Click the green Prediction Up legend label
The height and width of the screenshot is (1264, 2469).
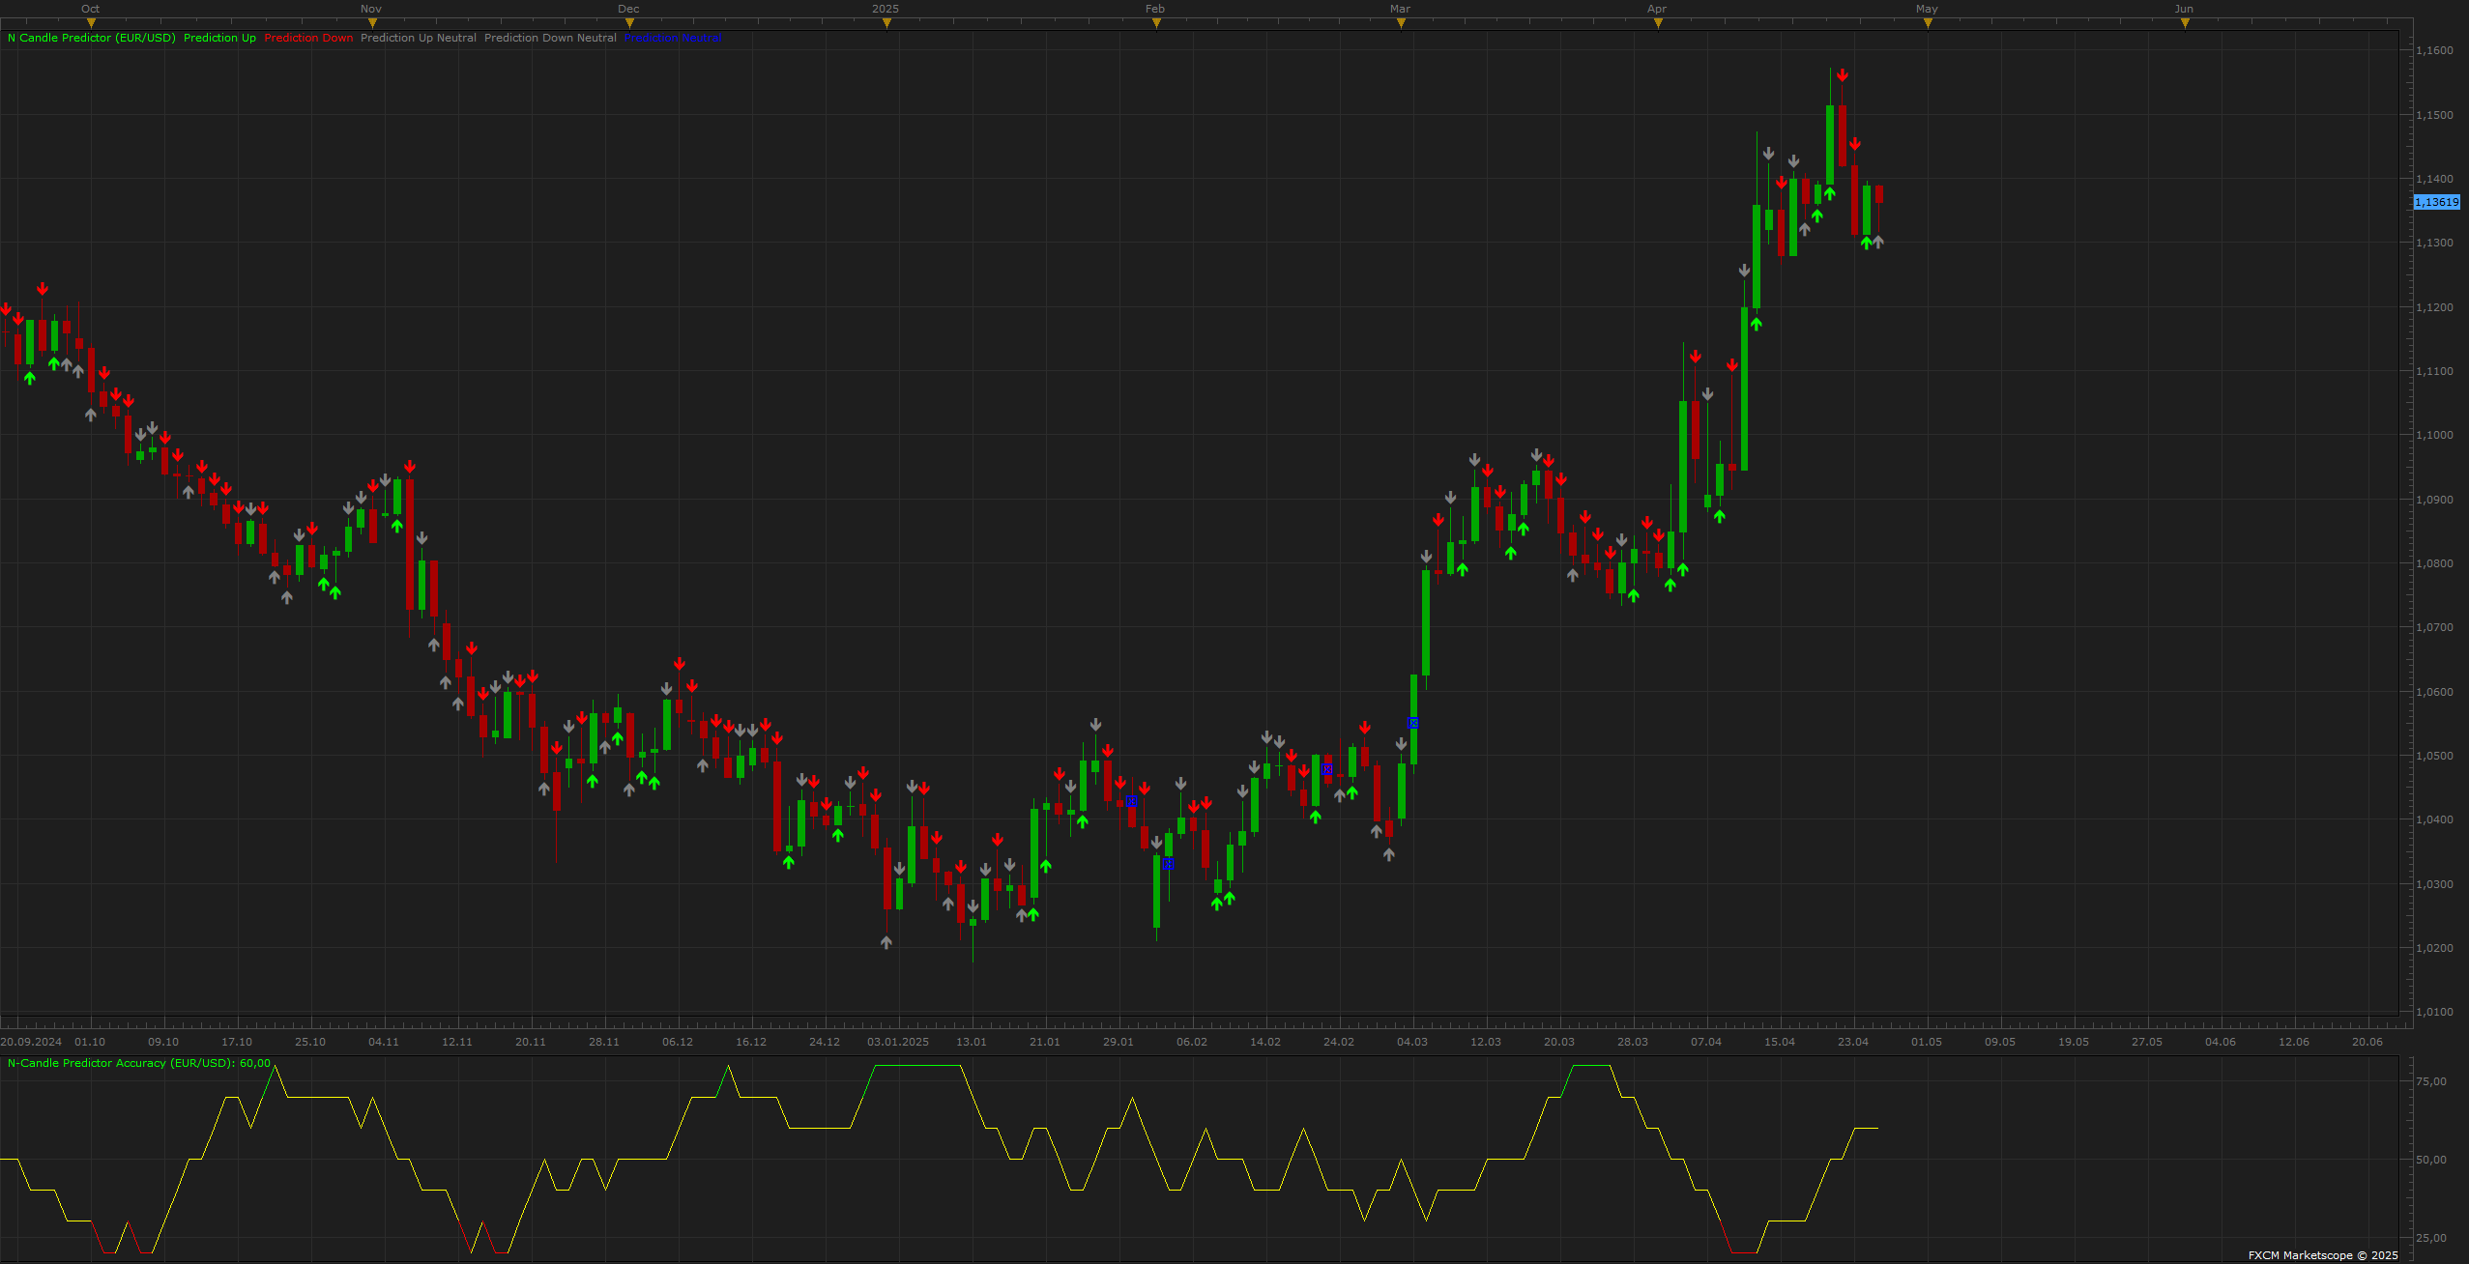pyautogui.click(x=219, y=38)
